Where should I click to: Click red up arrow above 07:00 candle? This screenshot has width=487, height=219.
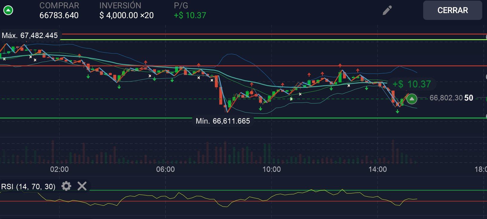[199, 64]
